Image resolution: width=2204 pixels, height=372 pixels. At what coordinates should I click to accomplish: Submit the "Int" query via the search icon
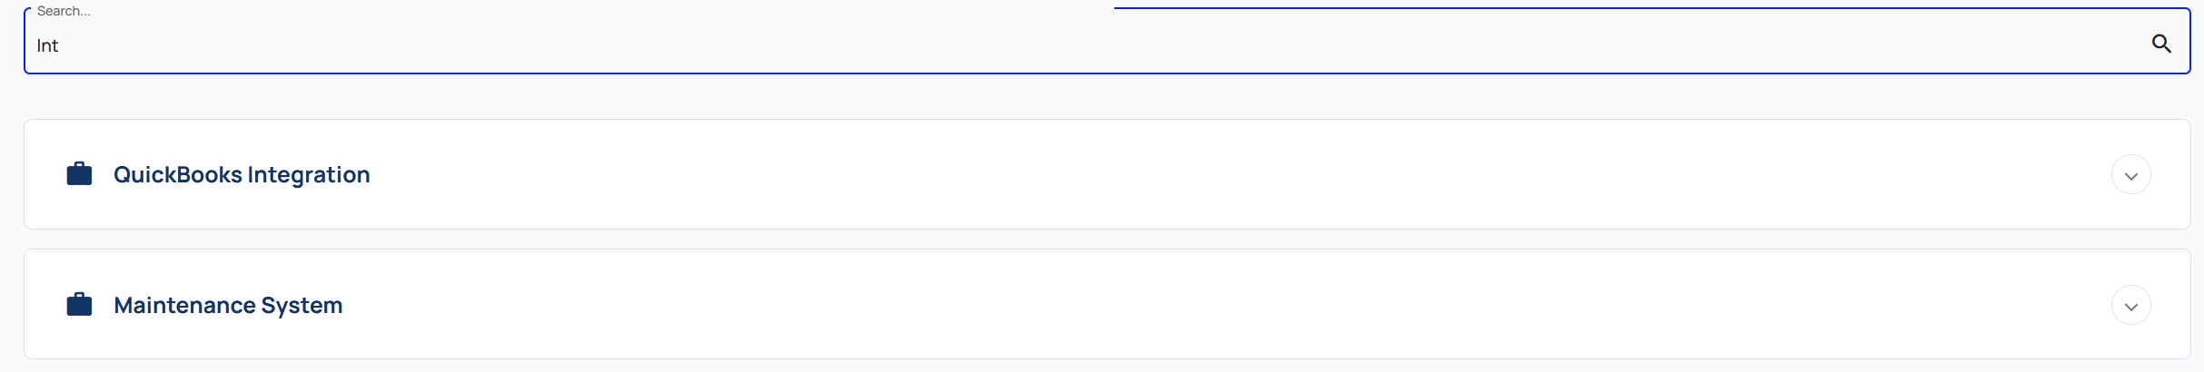coord(2161,44)
